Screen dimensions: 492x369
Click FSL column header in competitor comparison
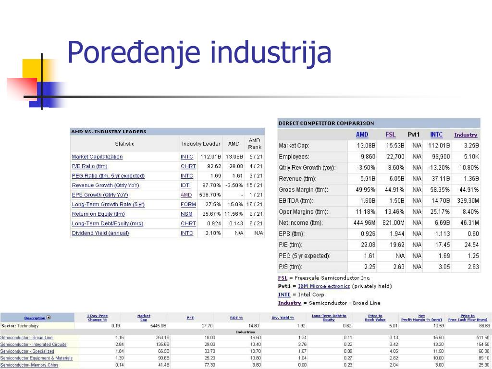click(x=391, y=135)
